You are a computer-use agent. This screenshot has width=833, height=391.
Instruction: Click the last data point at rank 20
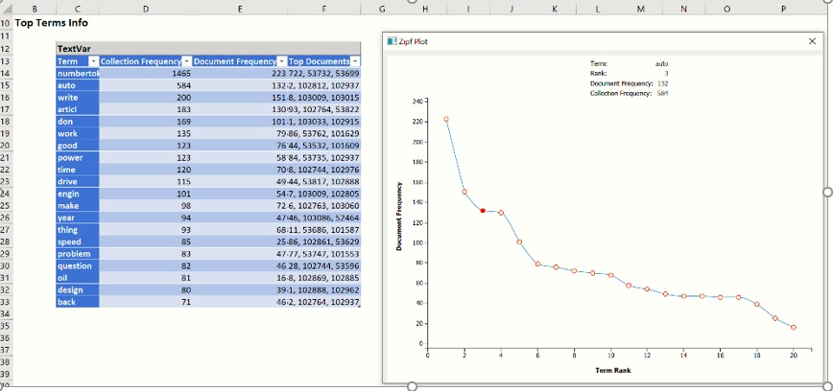[794, 328]
